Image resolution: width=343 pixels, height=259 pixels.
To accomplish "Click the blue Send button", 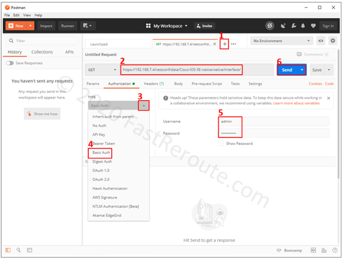I will (x=287, y=69).
